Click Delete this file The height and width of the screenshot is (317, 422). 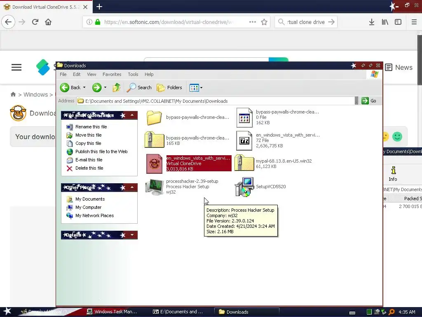point(89,168)
